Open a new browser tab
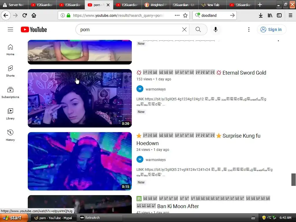Screen dimensions: 296x222 [260, 5]
